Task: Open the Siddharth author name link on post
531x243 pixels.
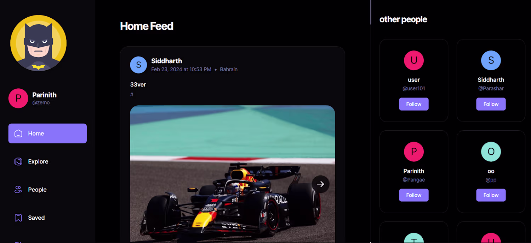Action: click(x=166, y=61)
